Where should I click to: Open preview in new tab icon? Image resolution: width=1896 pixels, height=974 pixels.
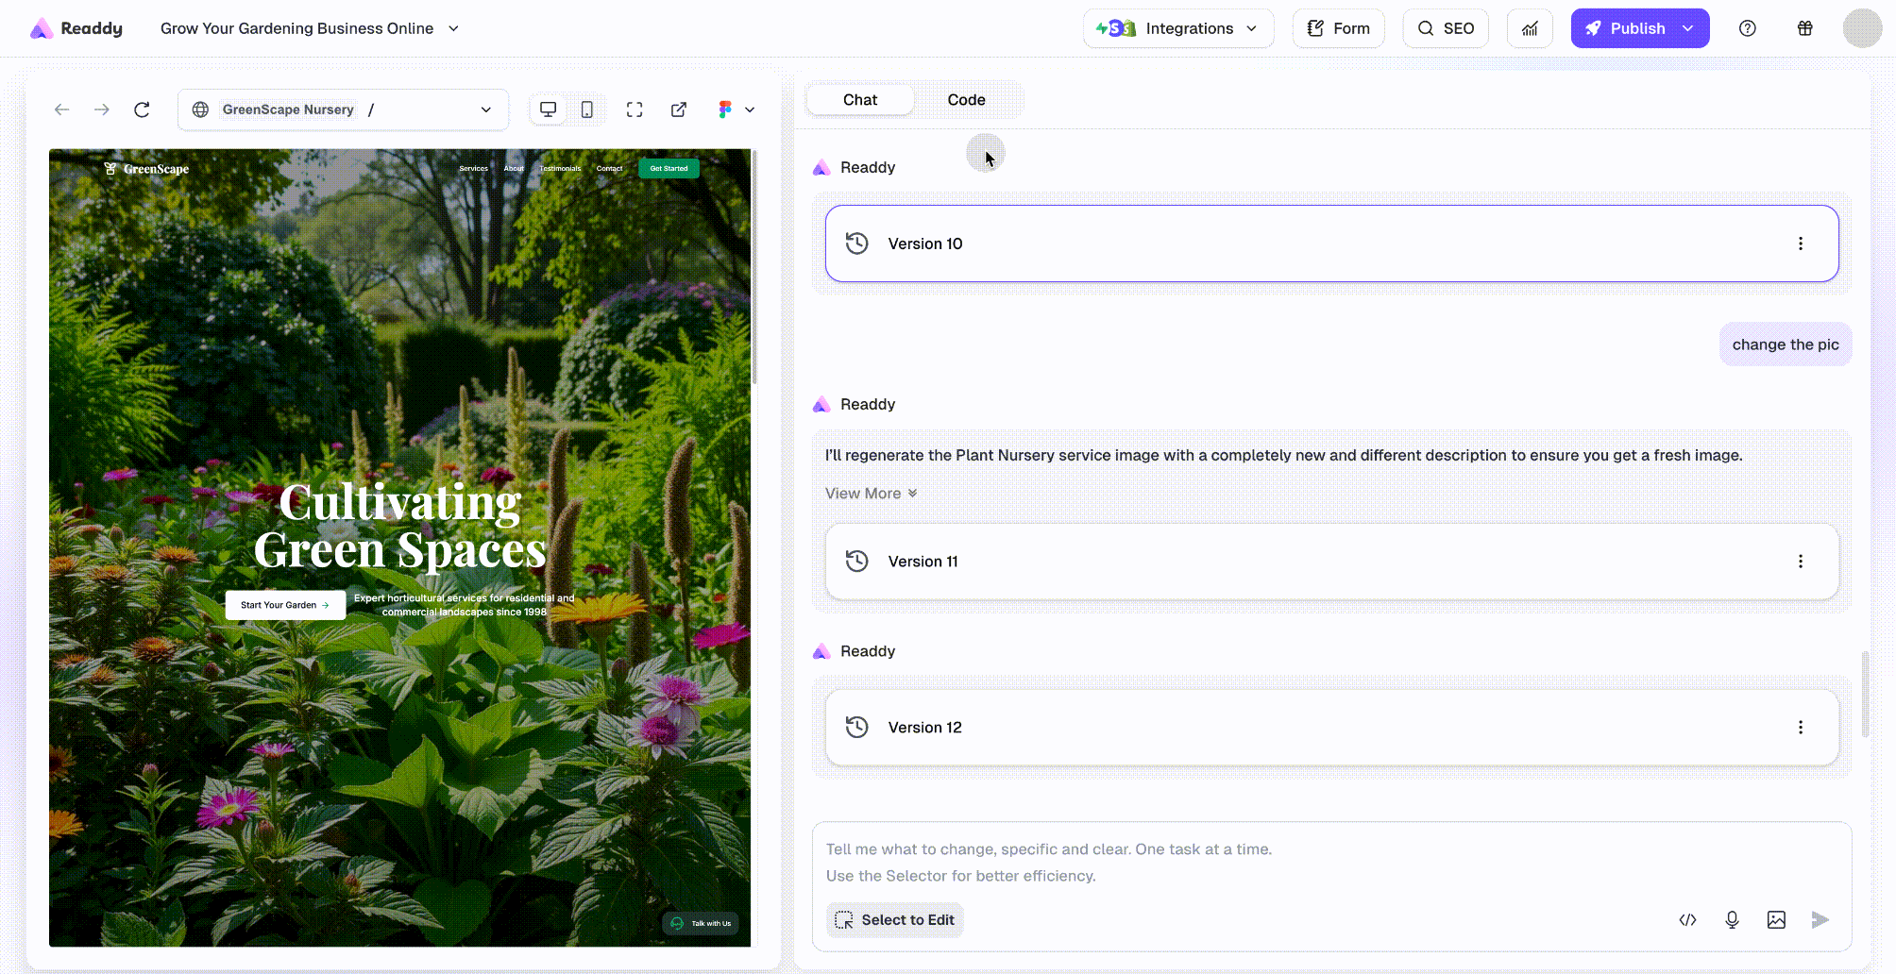click(679, 109)
